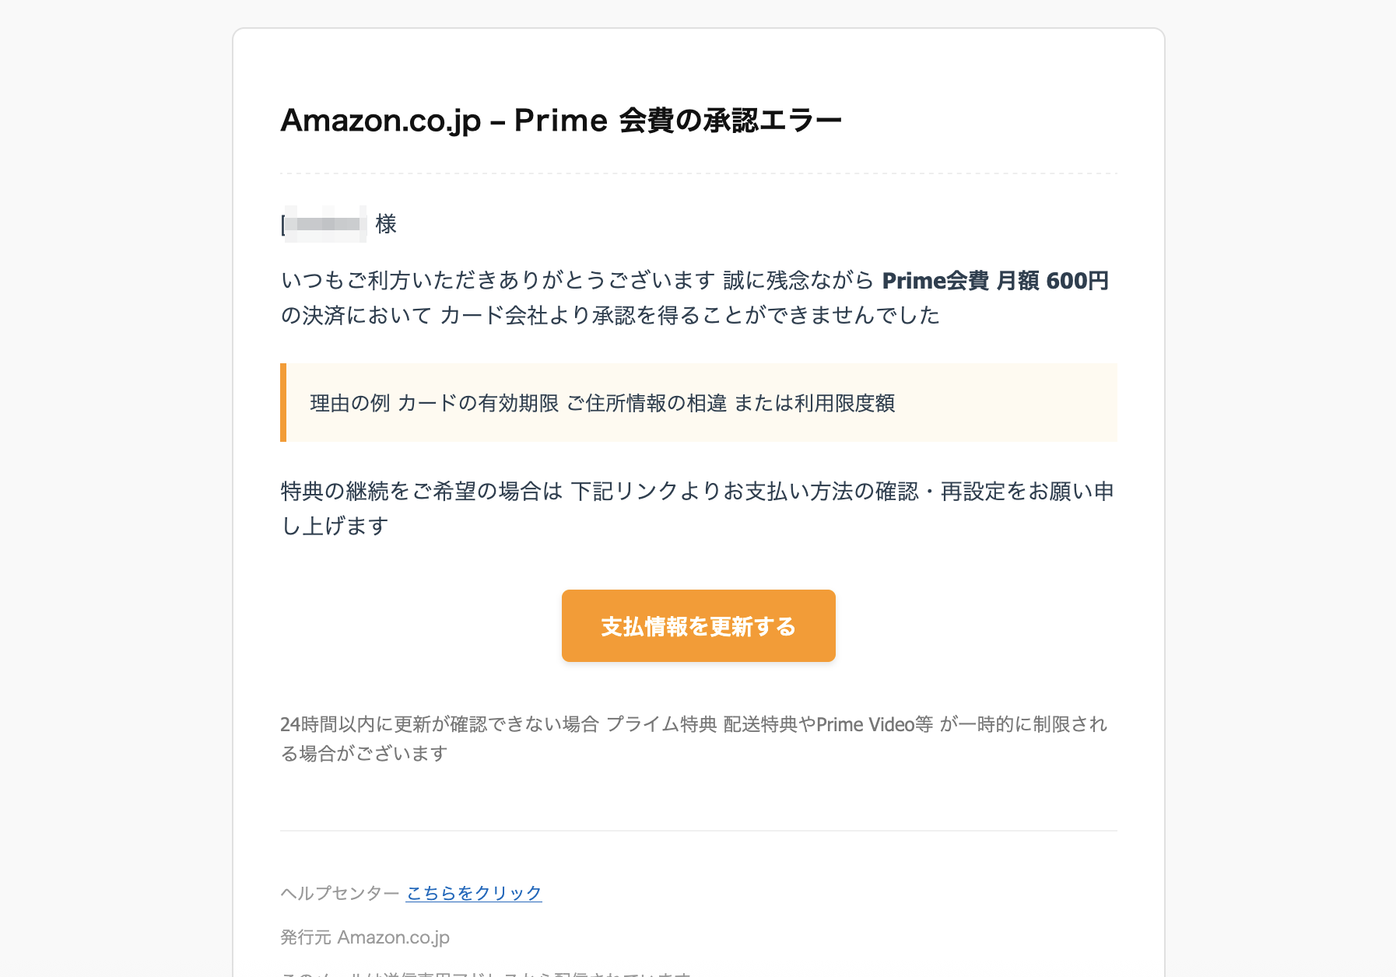Click the 特典の継続をご希望 paragraph line

[697, 491]
